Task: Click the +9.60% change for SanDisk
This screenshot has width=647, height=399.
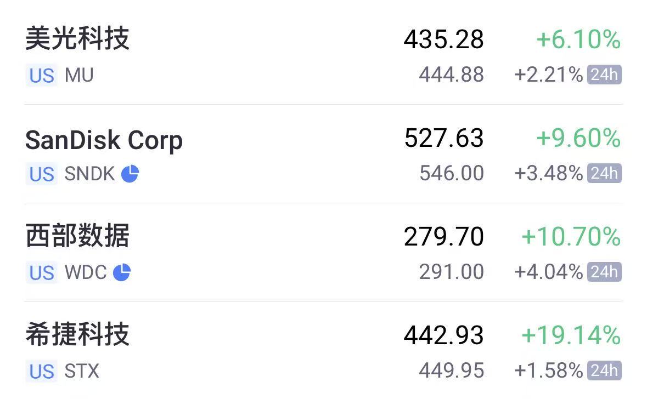Action: click(x=578, y=138)
